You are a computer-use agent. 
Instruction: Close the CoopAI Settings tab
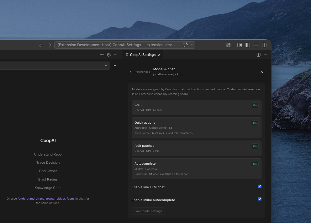pos(159,55)
